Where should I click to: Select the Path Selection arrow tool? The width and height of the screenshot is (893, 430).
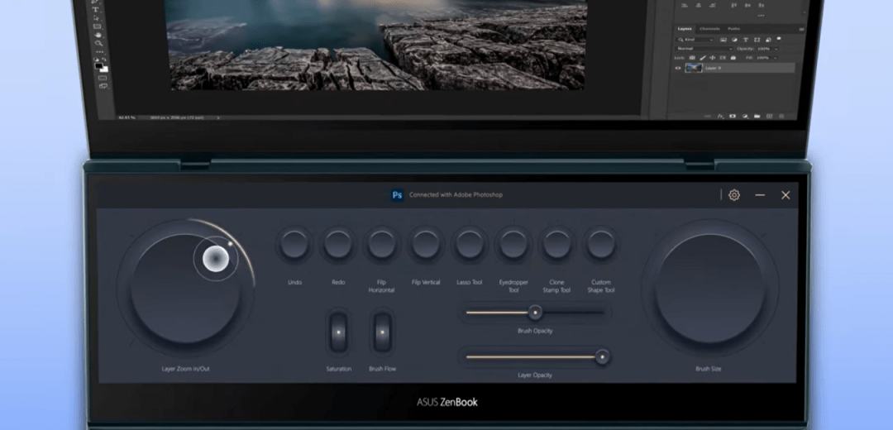pos(96,17)
